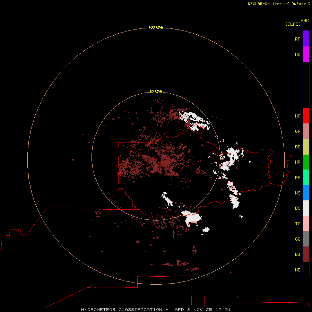The width and height of the screenshot is (312, 312).
Task: Click the HA red legend swatch
Action: tap(306, 116)
